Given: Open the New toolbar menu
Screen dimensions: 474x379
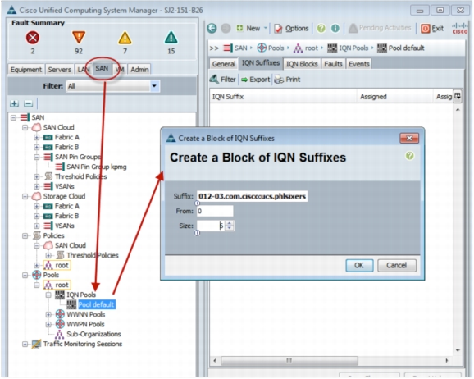Looking at the screenshot, I should [252, 29].
